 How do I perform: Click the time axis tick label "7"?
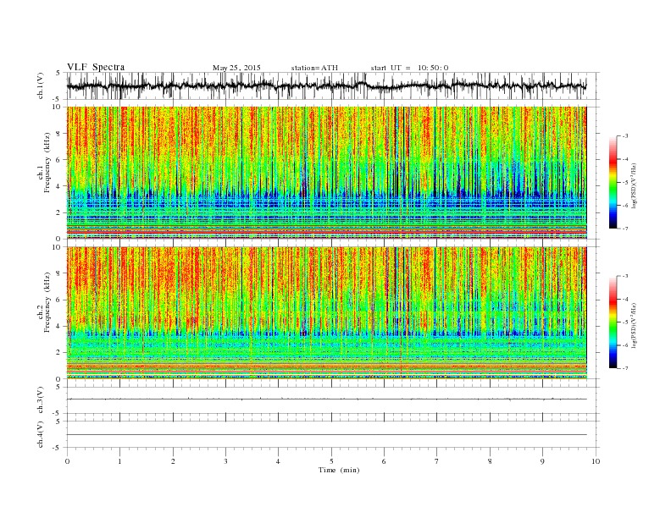436,461
